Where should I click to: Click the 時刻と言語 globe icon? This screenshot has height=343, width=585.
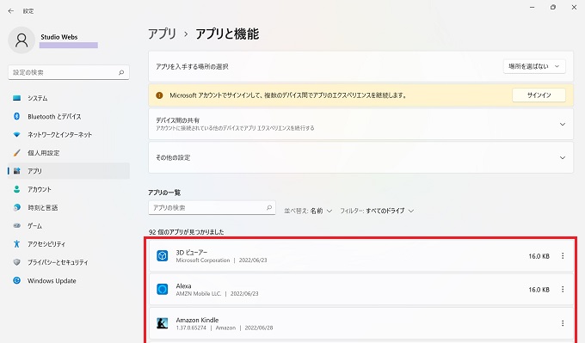pos(17,208)
